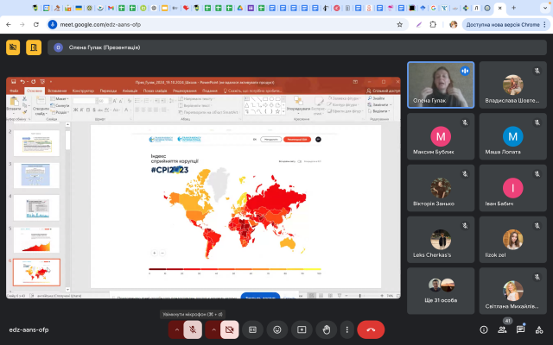Show the participants list panel

coord(502,329)
